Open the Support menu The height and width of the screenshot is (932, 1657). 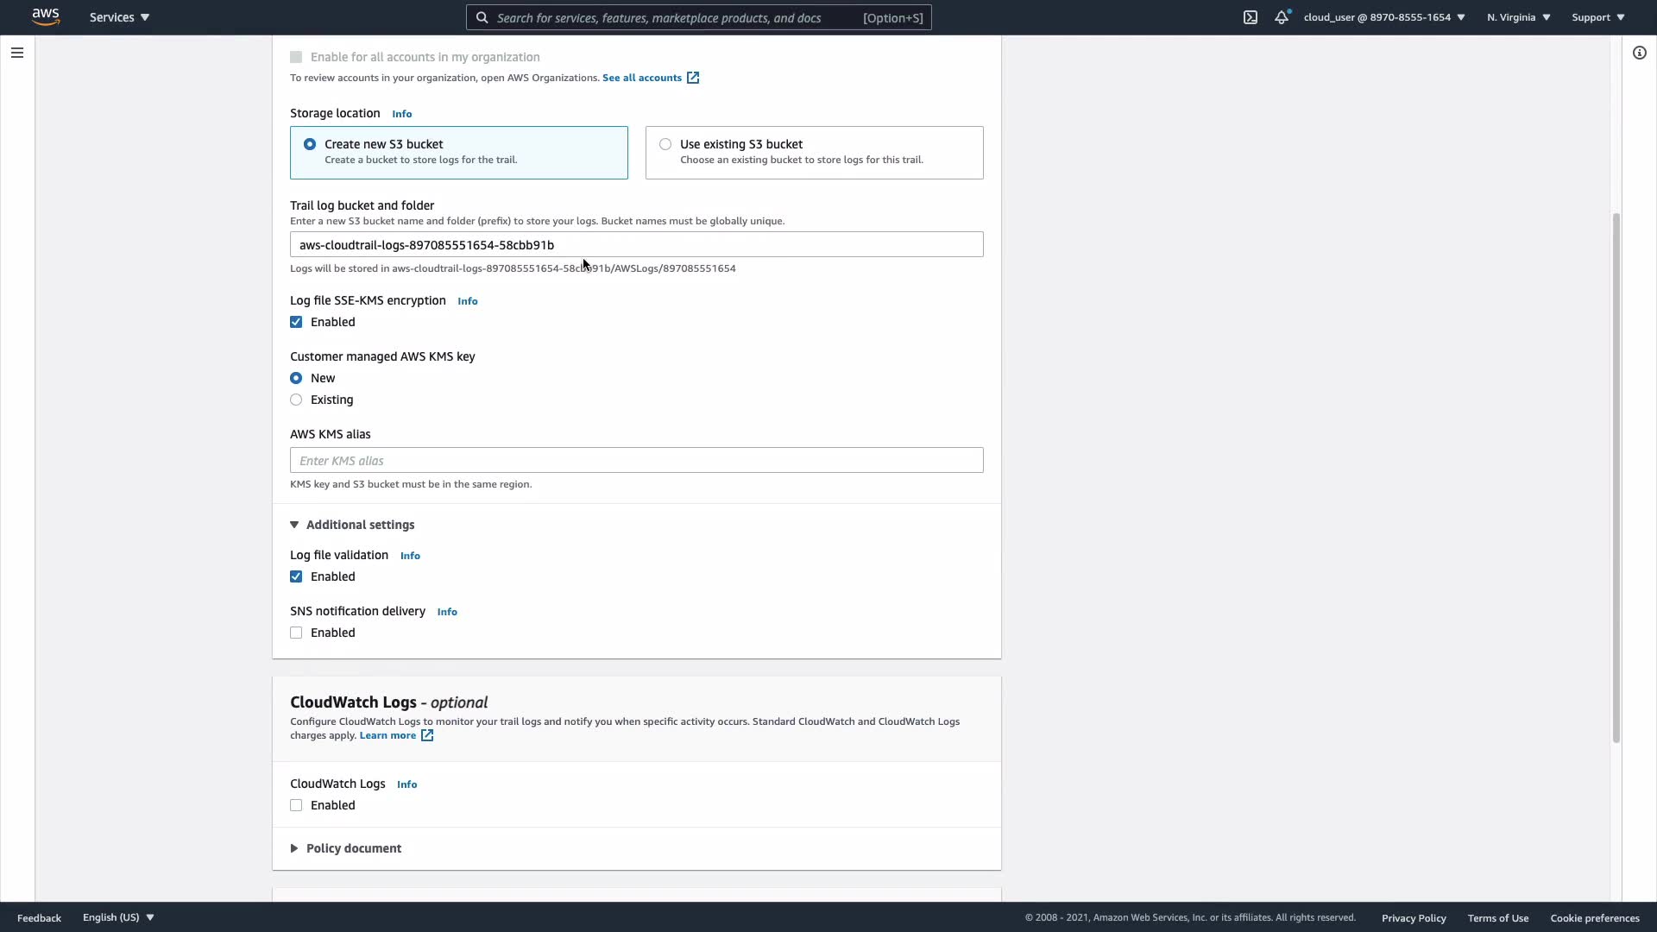[x=1597, y=17]
